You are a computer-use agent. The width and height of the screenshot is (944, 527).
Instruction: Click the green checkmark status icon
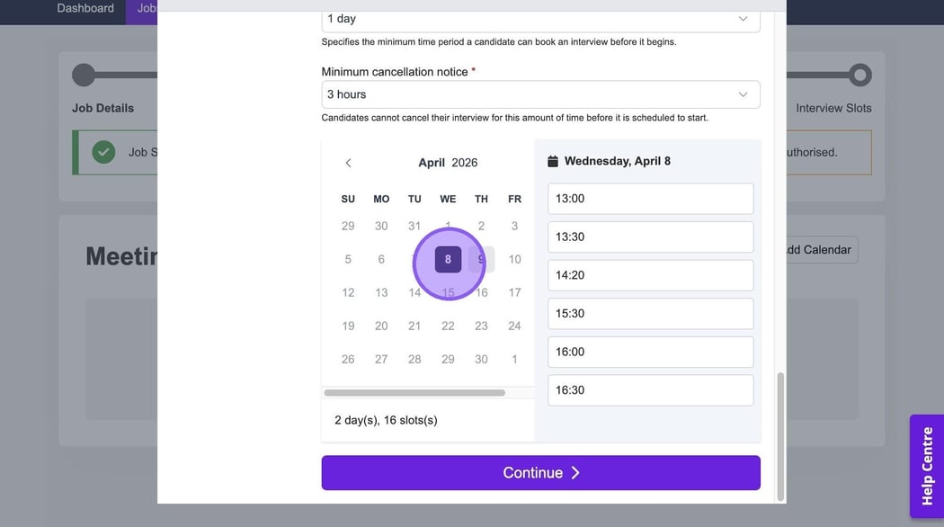103,152
